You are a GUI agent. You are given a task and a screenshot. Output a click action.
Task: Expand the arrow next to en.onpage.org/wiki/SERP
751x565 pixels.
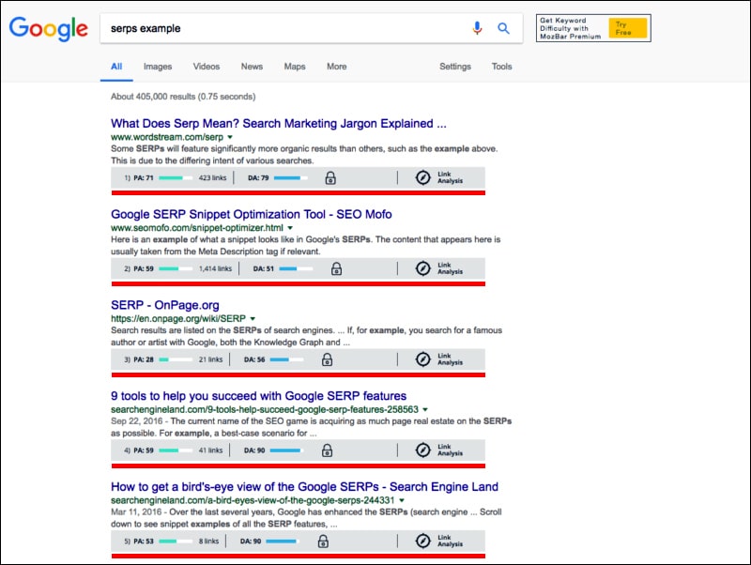[x=253, y=319]
